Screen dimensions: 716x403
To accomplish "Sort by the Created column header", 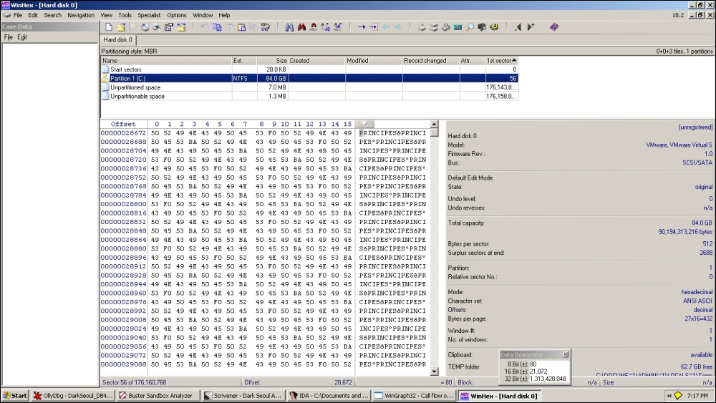I will [316, 60].
